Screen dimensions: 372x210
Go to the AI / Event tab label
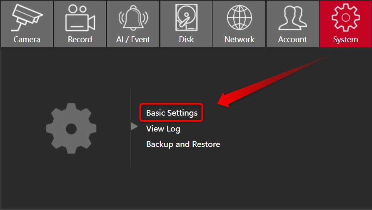click(133, 40)
